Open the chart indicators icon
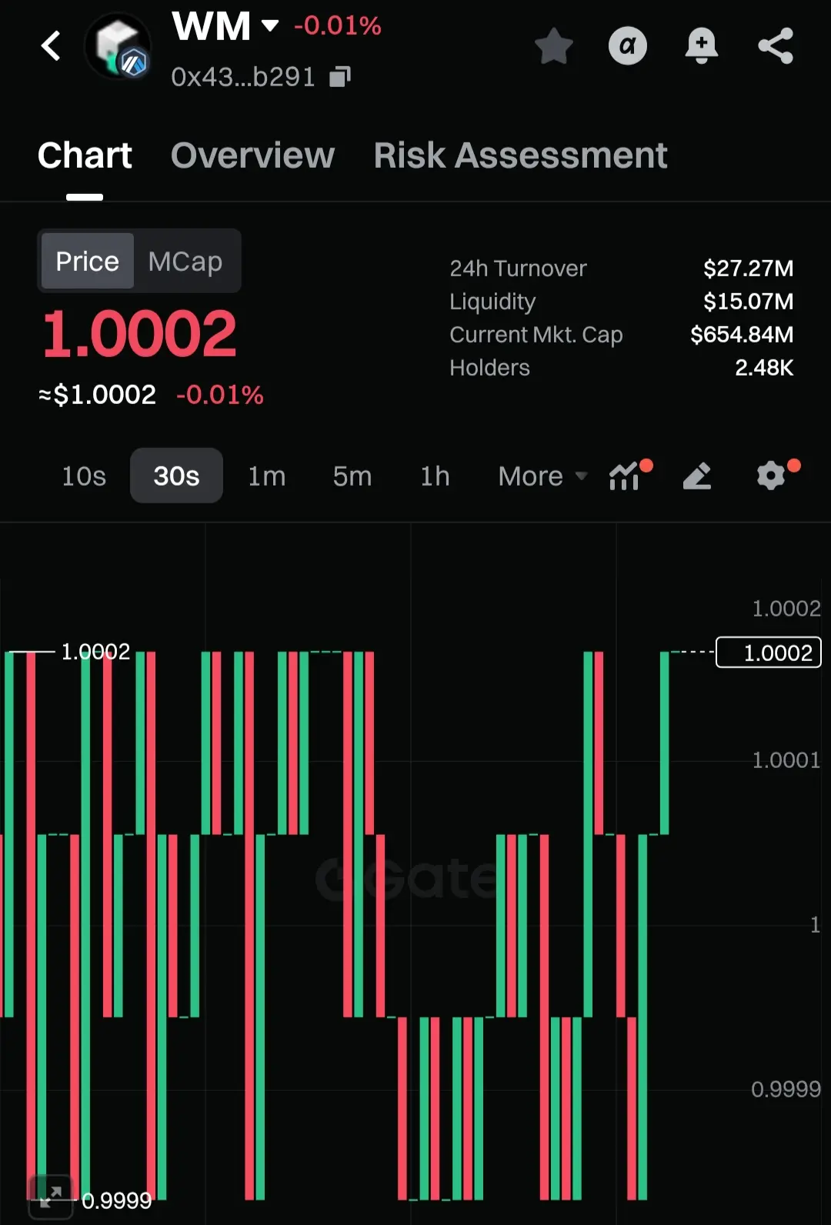The height and width of the screenshot is (1225, 831). [x=626, y=476]
